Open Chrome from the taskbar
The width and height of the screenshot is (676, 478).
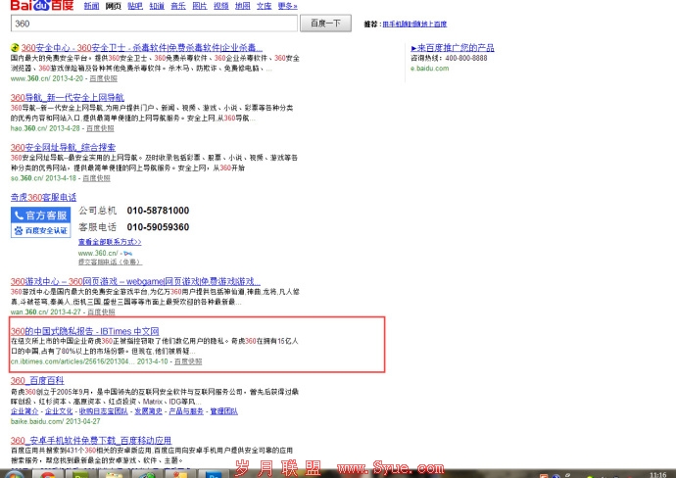pos(47,474)
